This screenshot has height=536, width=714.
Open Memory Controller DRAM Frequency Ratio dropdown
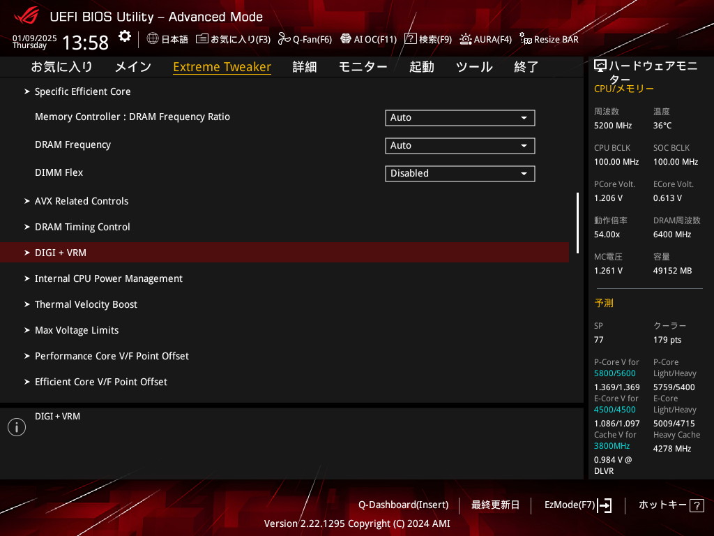[x=459, y=118]
